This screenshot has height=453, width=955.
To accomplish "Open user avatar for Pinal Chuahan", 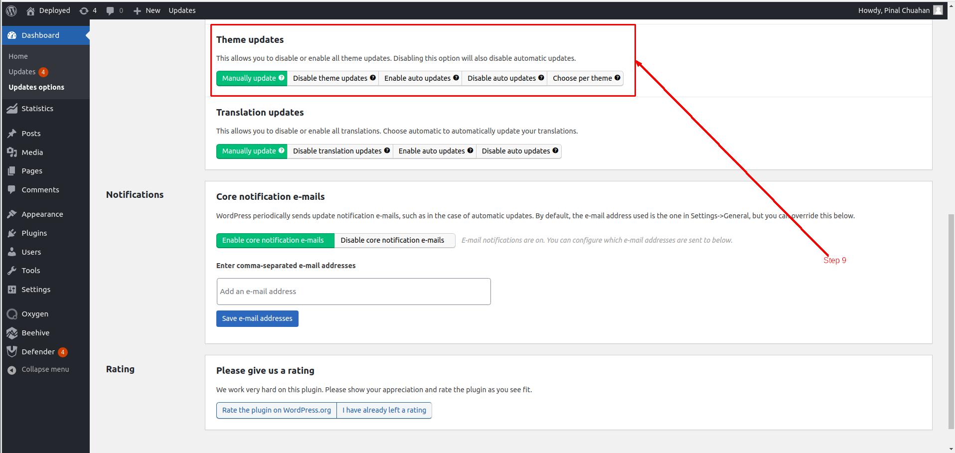I will coord(938,10).
